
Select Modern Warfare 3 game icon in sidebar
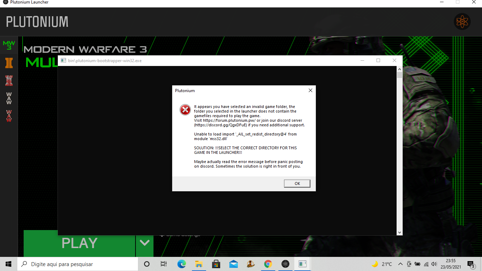coord(9,45)
